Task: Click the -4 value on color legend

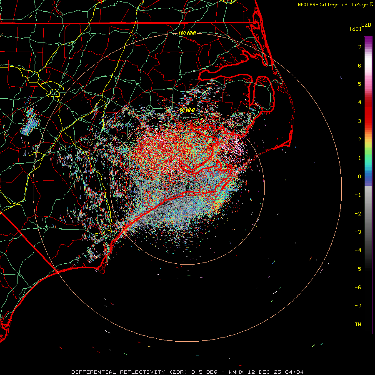Action: 358,250
